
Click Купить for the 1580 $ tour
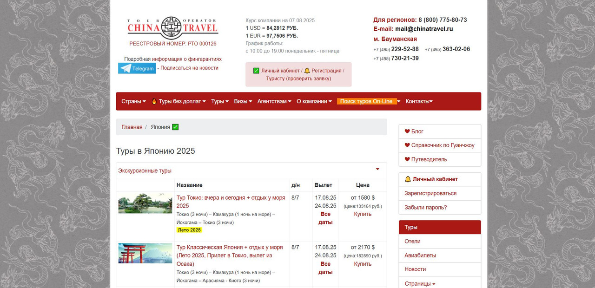coord(363,214)
